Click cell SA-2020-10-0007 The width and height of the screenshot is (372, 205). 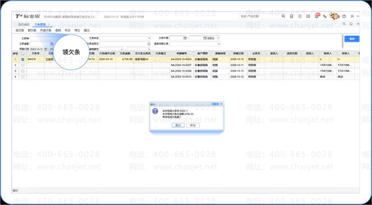coord(182,65)
